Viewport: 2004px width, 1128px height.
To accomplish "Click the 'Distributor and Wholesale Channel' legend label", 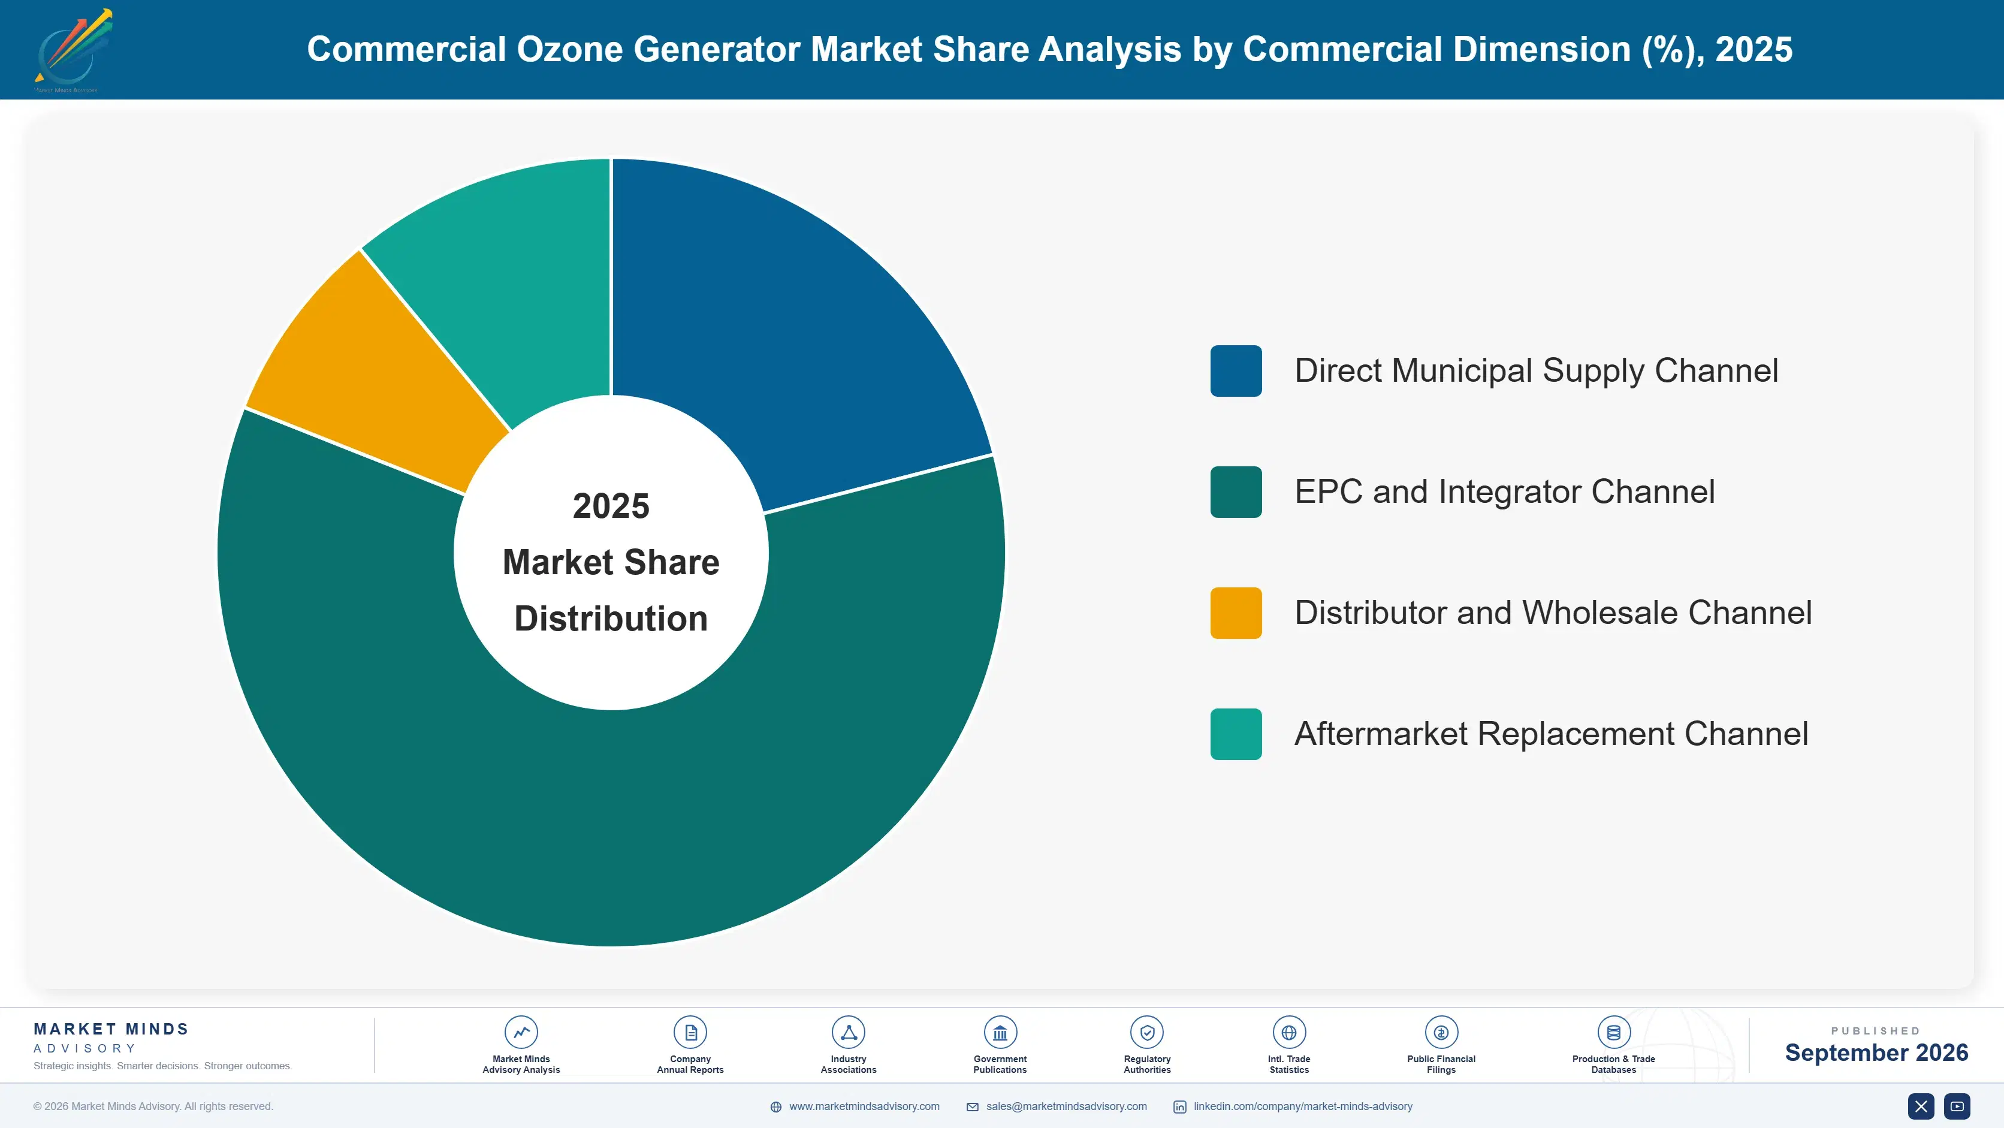I will pyautogui.click(x=1553, y=613).
